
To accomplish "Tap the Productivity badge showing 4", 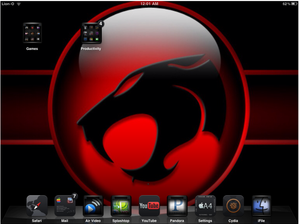I will [100, 24].
